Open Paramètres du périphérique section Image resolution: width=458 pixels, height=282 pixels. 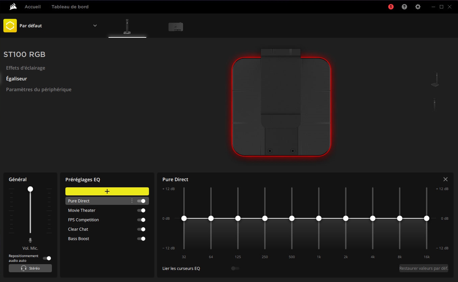39,89
